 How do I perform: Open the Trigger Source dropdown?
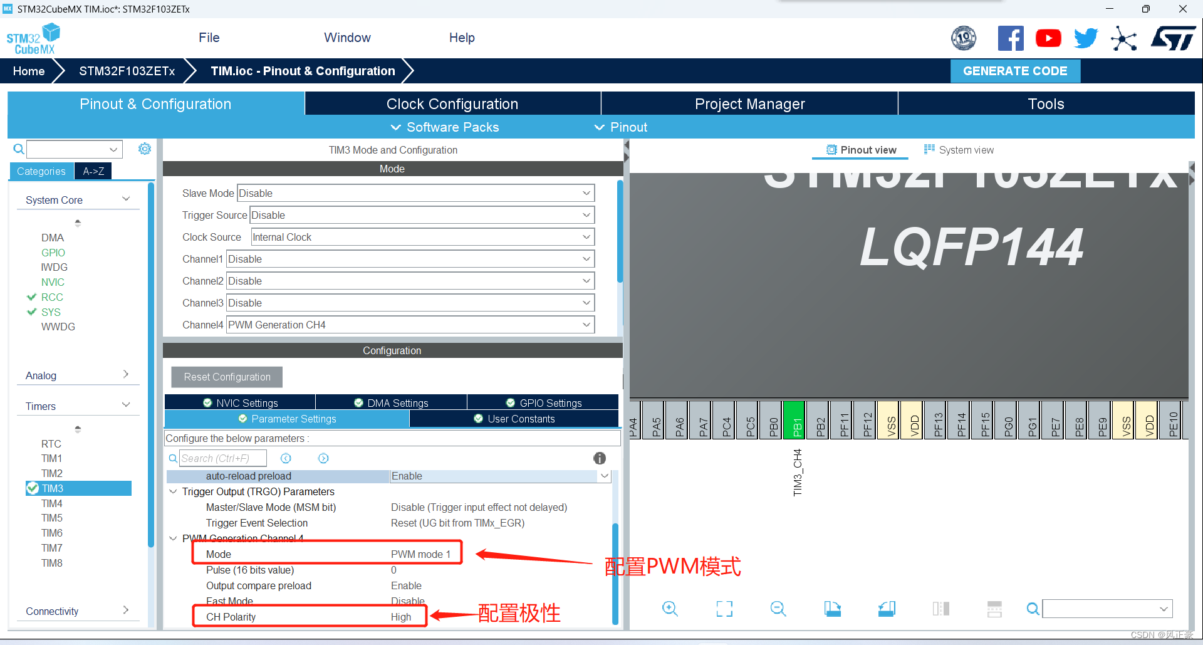click(x=422, y=215)
